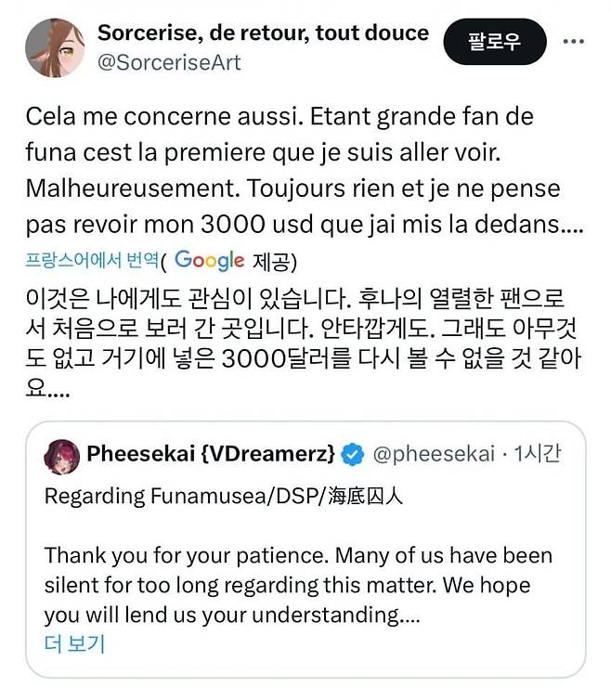The height and width of the screenshot is (687, 611).
Task: Open the 1시간 timestamp on quoted tweet
Action: coord(537,455)
